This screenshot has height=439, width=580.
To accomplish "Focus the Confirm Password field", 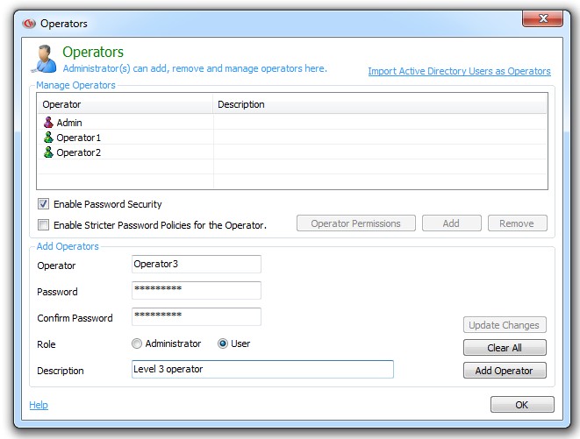I will (x=196, y=317).
